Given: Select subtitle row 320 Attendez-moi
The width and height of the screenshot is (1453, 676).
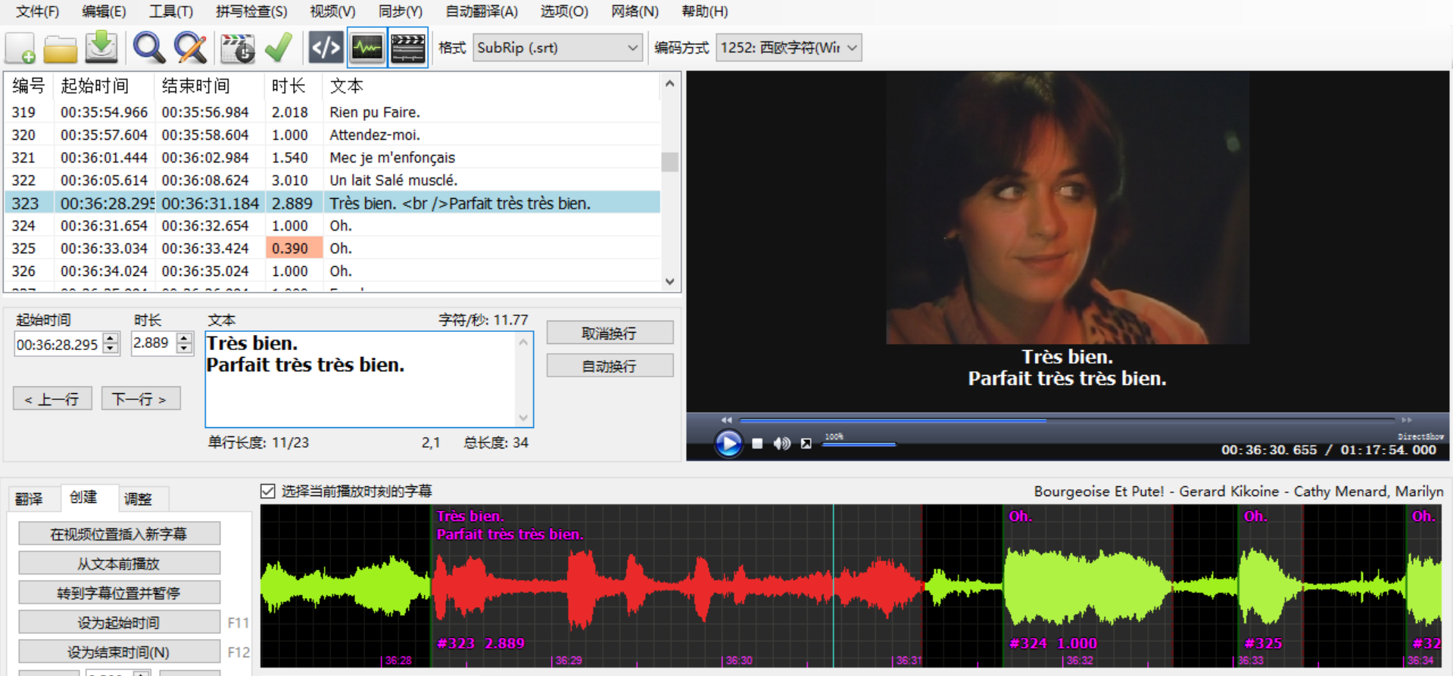Looking at the screenshot, I should point(332,135).
